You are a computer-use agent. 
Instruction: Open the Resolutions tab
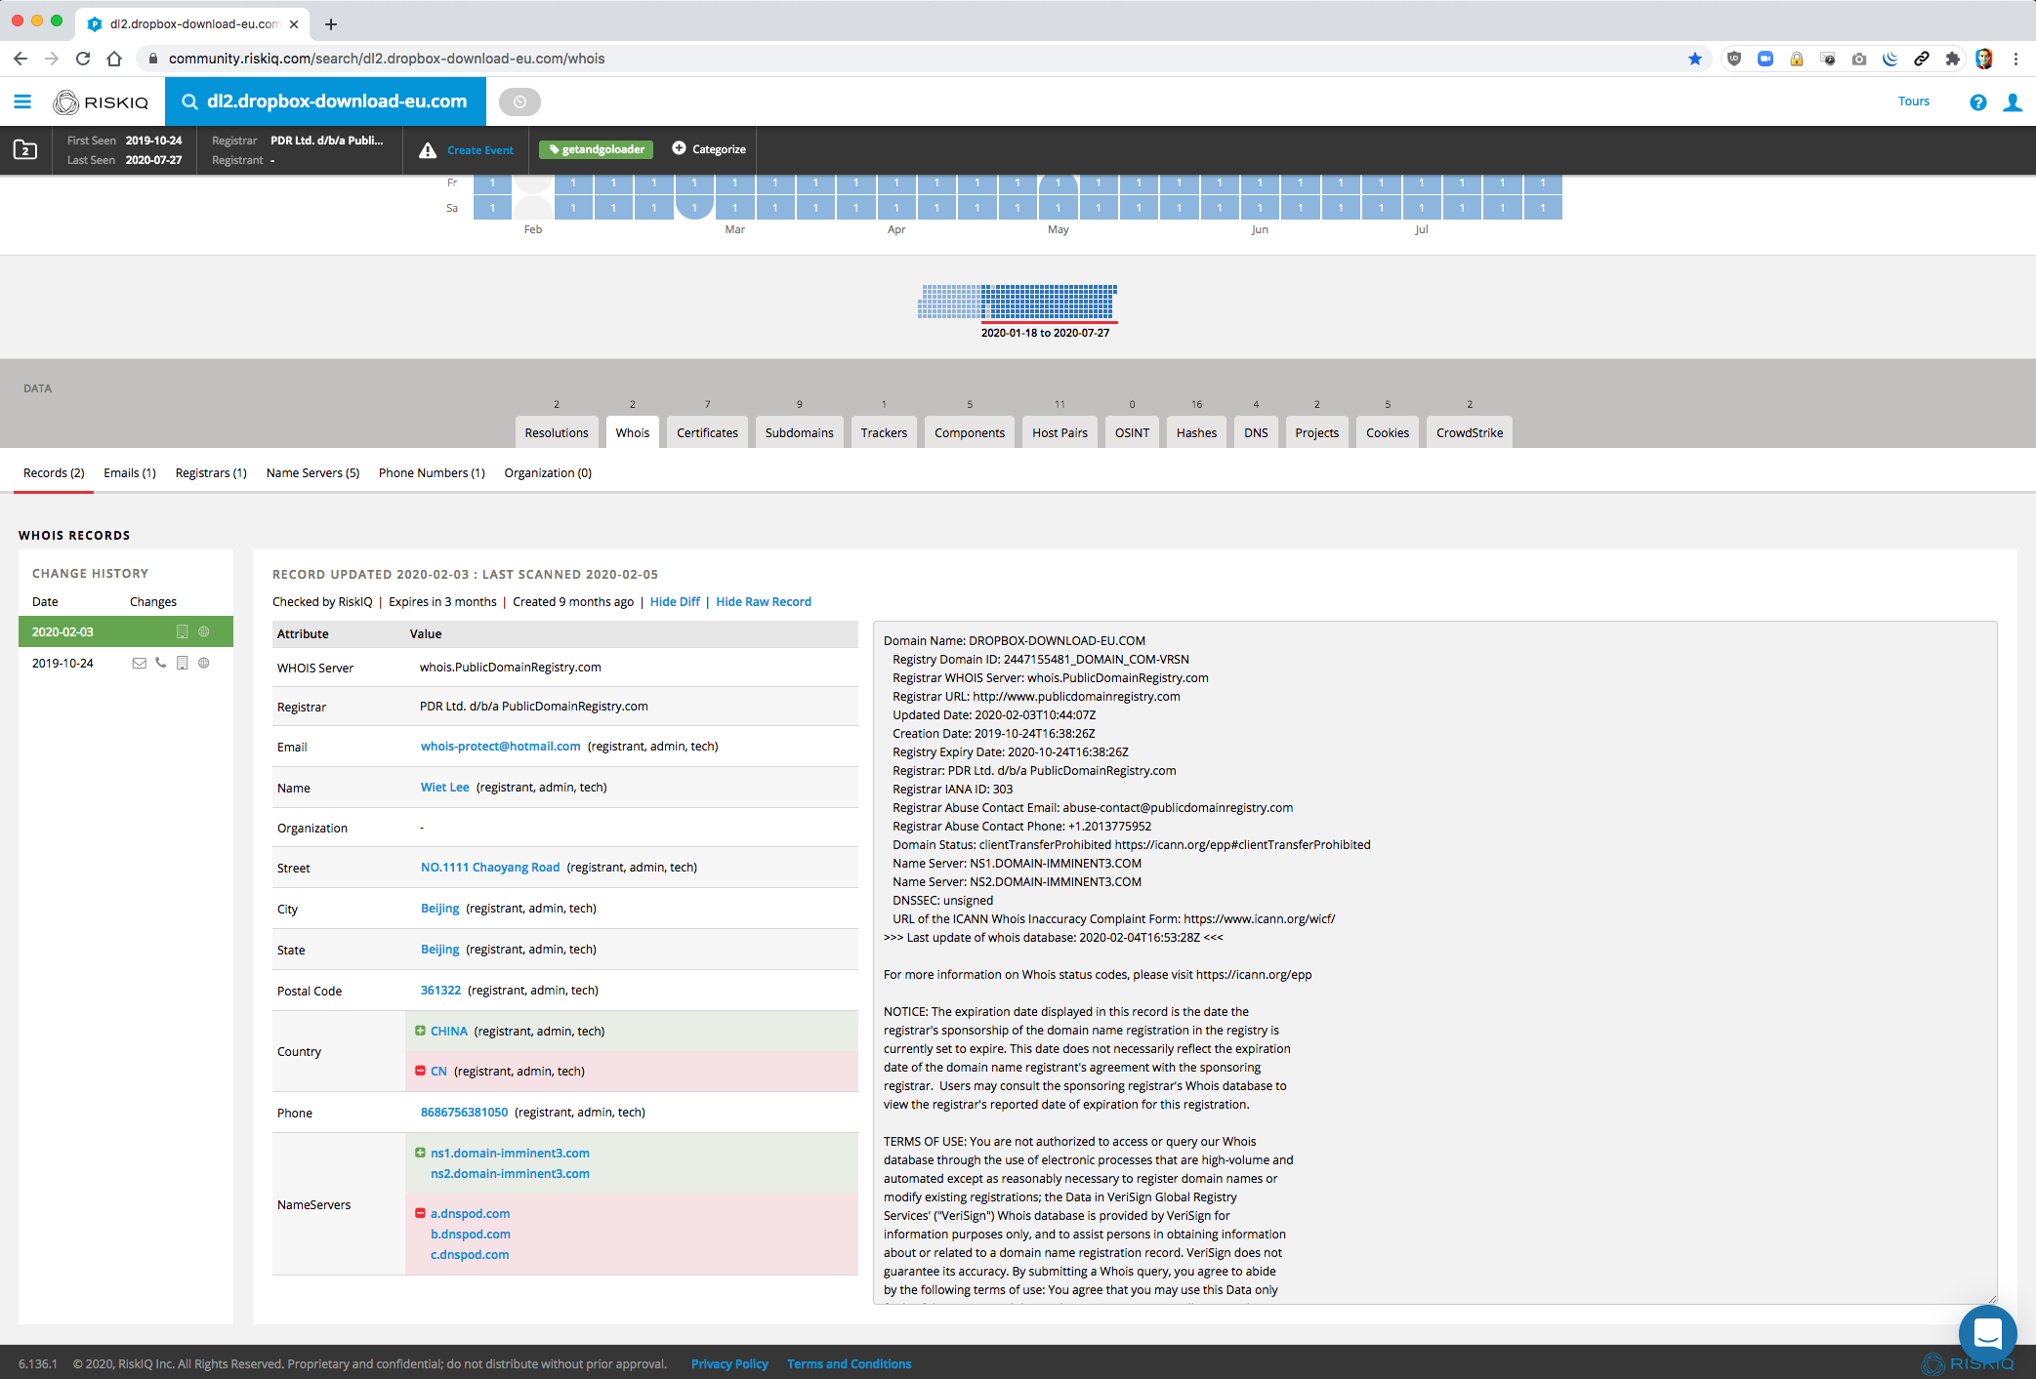(557, 432)
